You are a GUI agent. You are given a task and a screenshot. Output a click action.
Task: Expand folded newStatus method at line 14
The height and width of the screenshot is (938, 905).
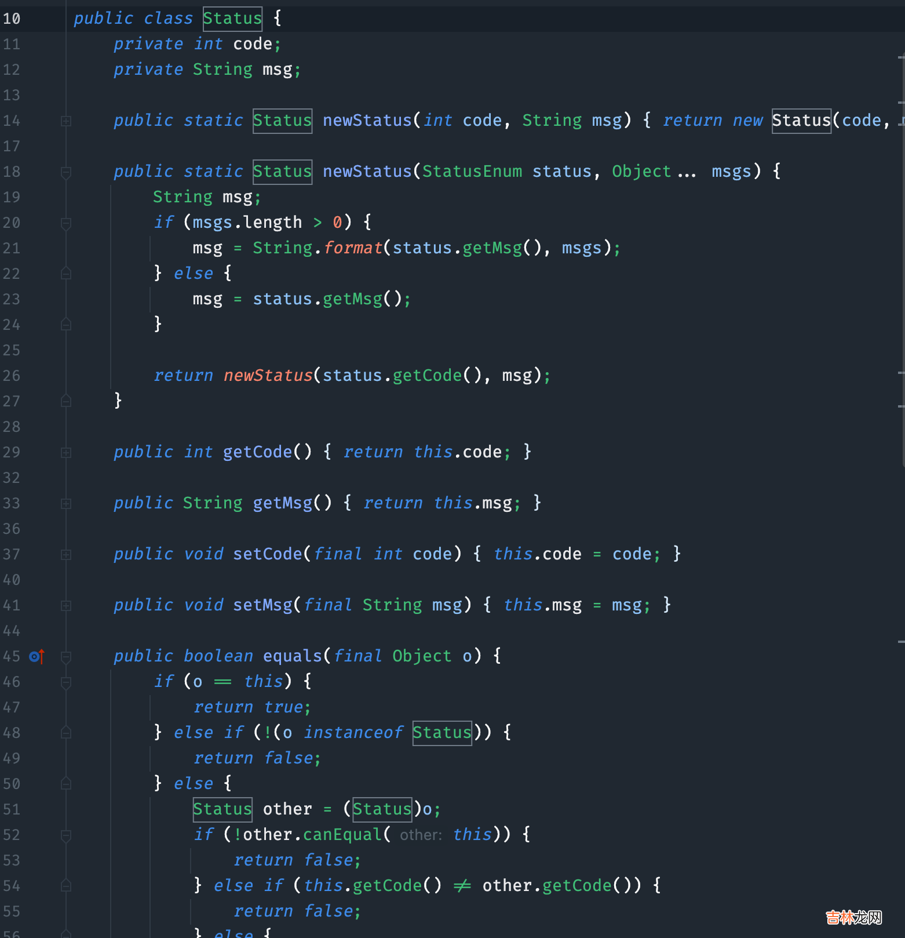(66, 121)
